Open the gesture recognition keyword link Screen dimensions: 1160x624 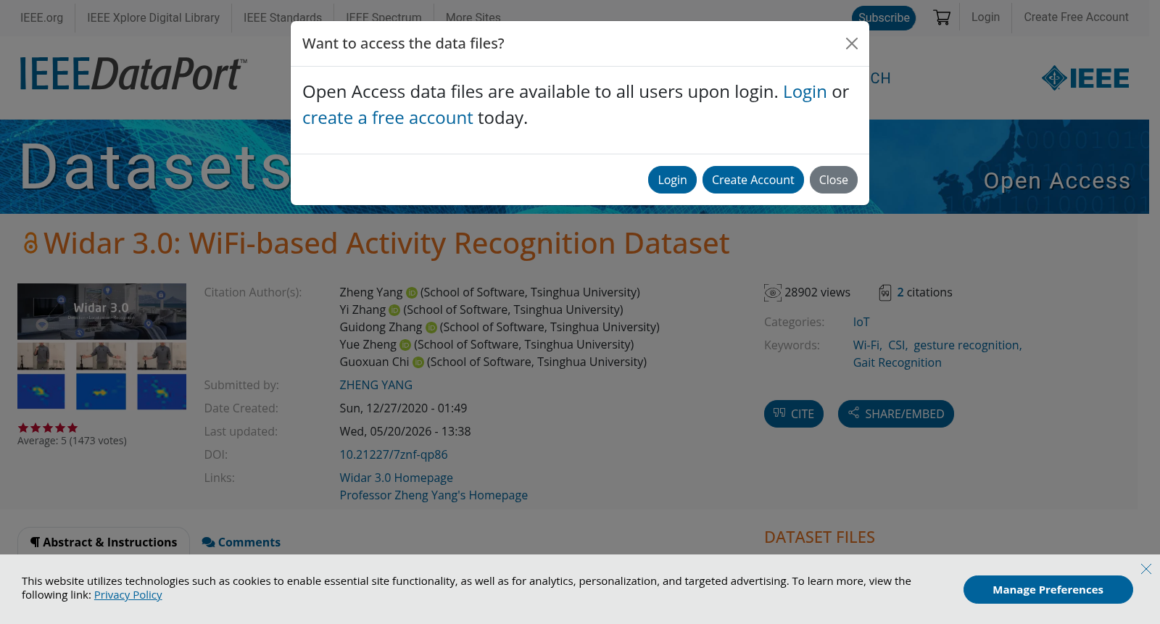pos(966,345)
